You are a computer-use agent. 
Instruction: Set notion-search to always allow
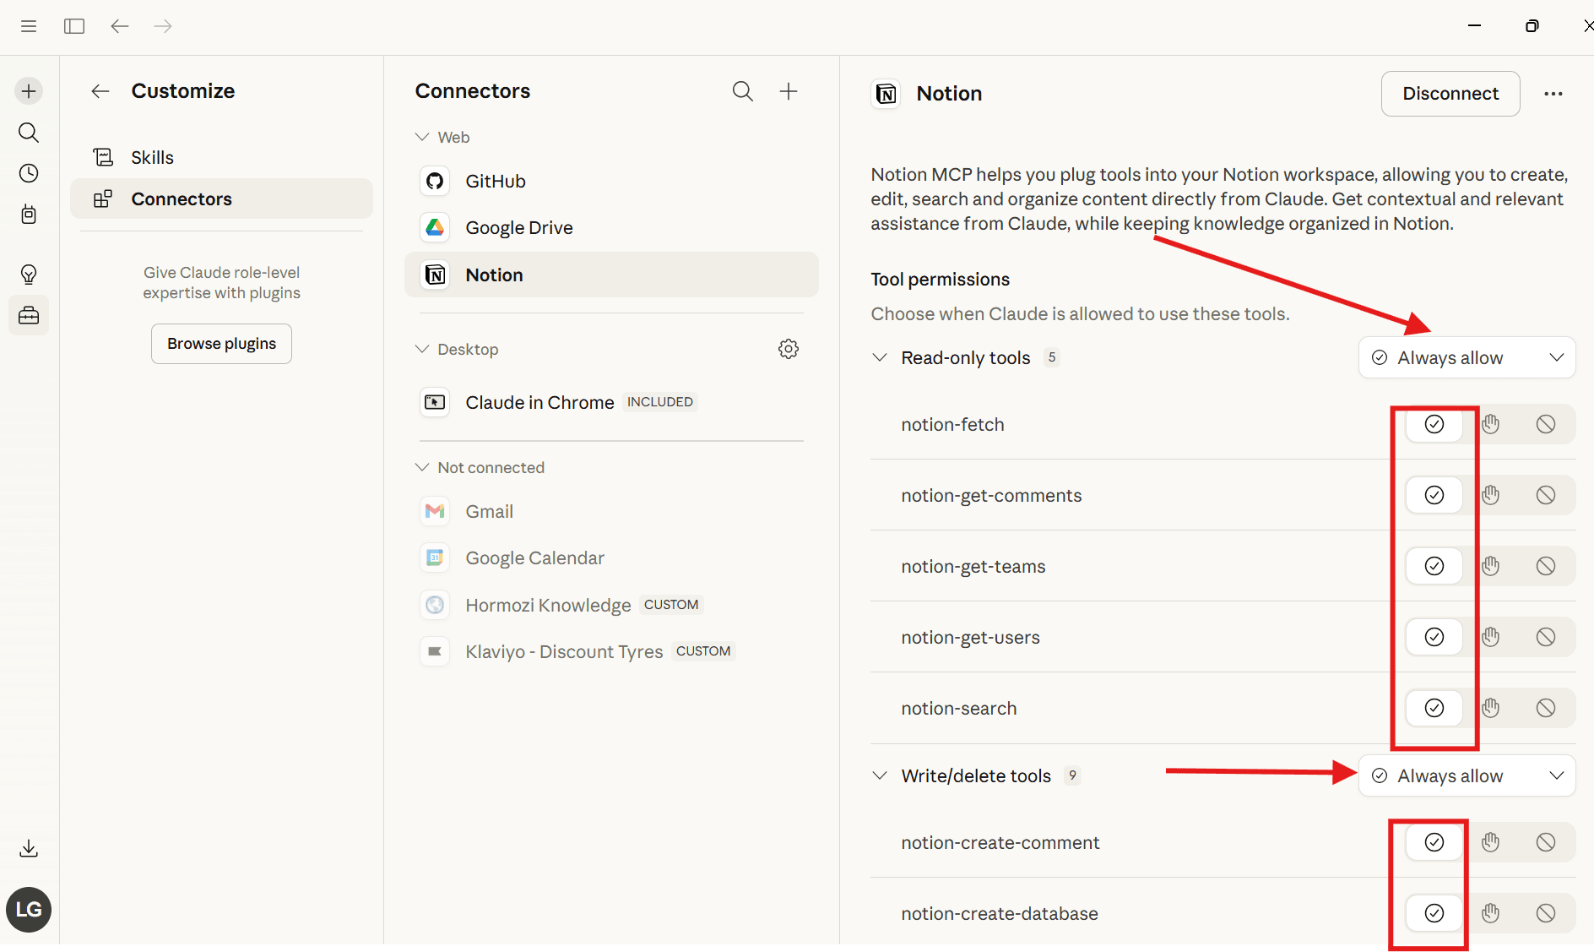pyautogui.click(x=1434, y=709)
